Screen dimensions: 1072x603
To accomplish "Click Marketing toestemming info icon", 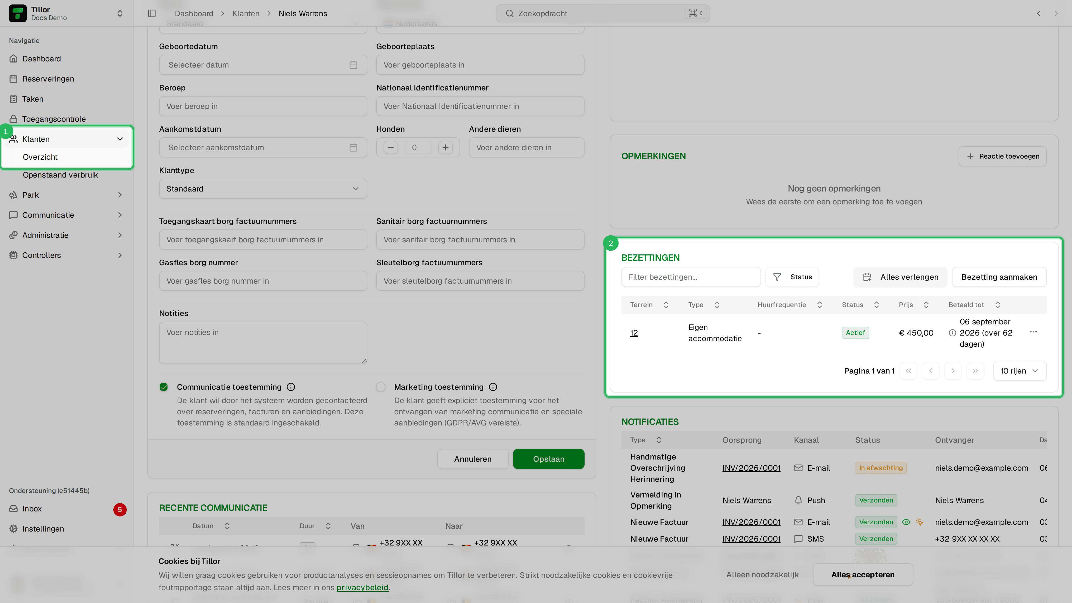I will tap(493, 387).
